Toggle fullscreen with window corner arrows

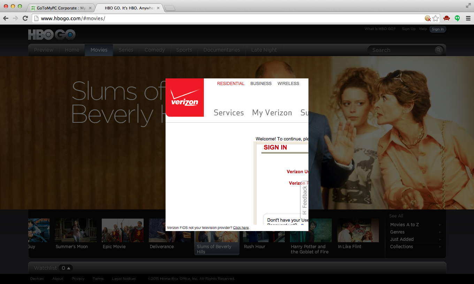[x=468, y=6]
